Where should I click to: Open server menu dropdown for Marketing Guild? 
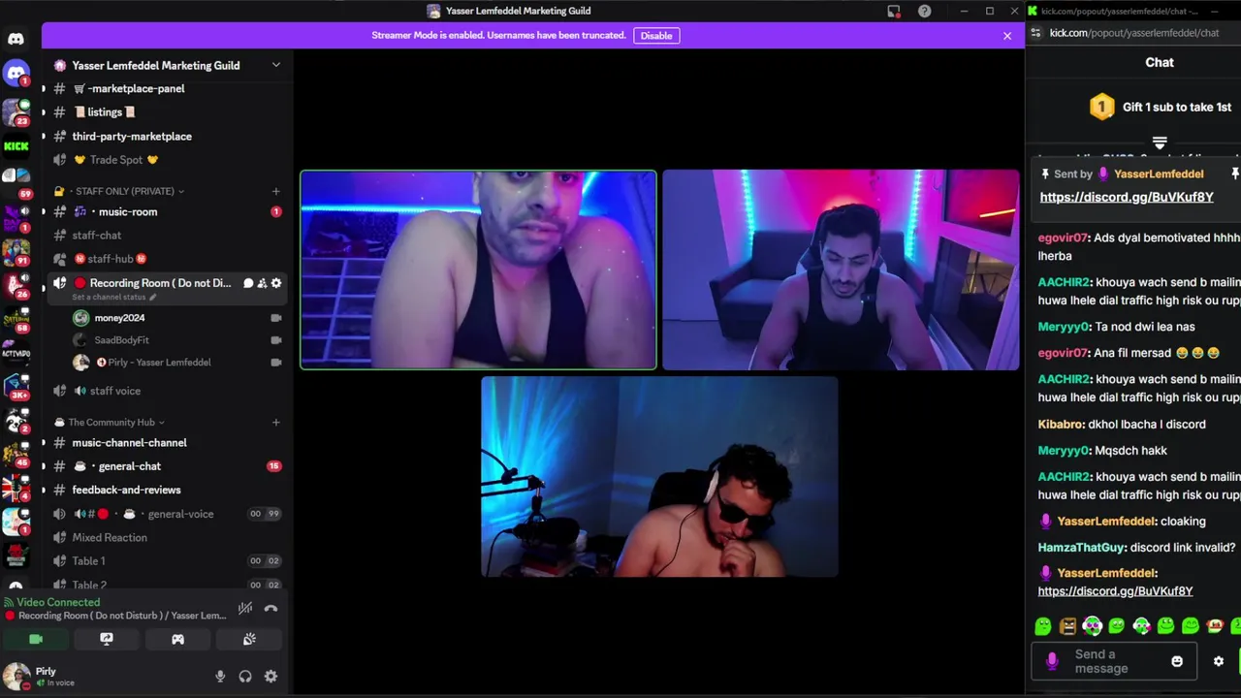point(275,65)
